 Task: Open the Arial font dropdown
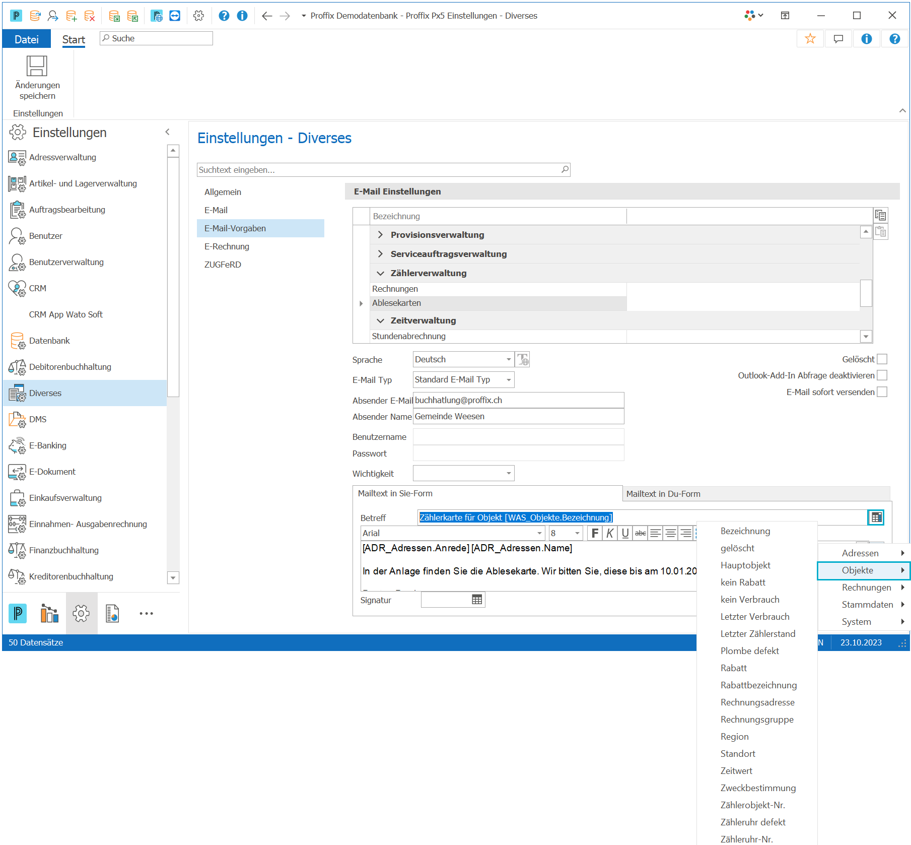click(539, 533)
